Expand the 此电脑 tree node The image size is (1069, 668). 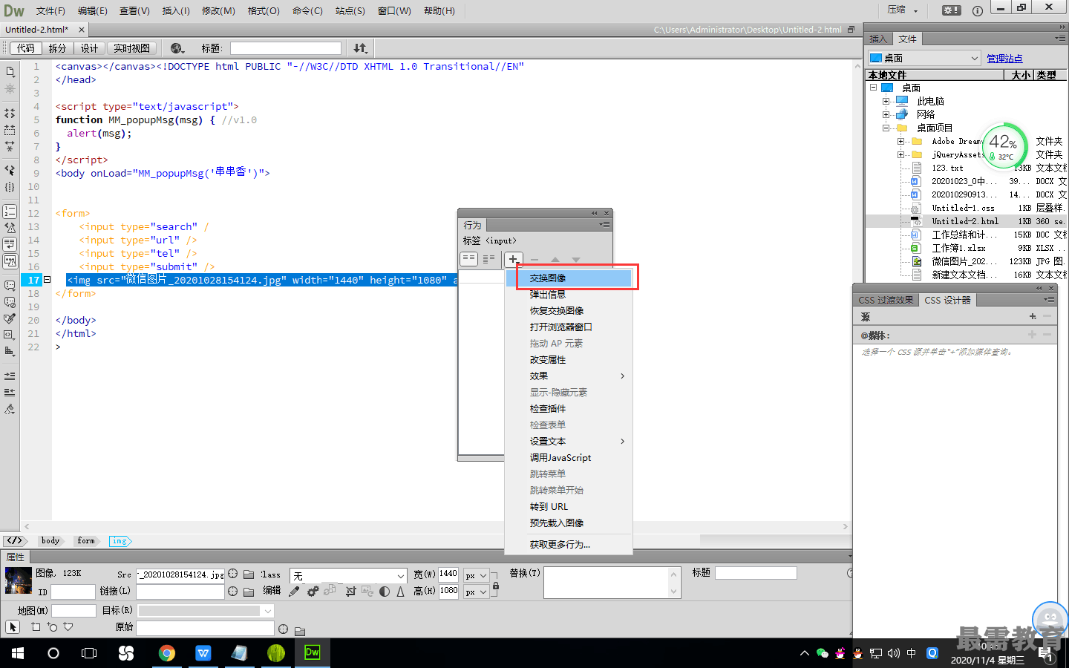(886, 101)
